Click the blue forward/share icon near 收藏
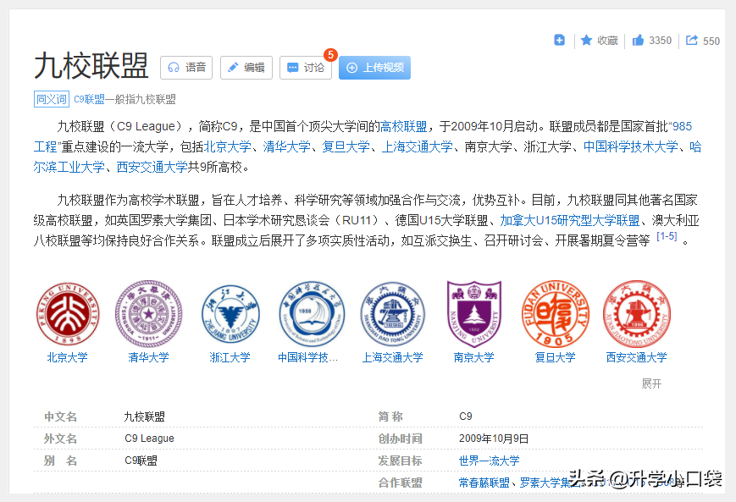This screenshot has width=736, height=502. tap(558, 40)
